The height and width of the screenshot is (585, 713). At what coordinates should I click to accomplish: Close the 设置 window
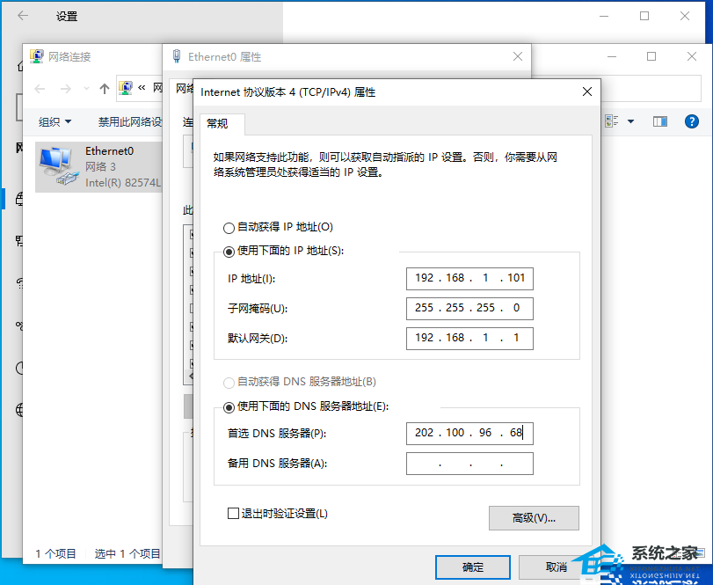click(685, 16)
